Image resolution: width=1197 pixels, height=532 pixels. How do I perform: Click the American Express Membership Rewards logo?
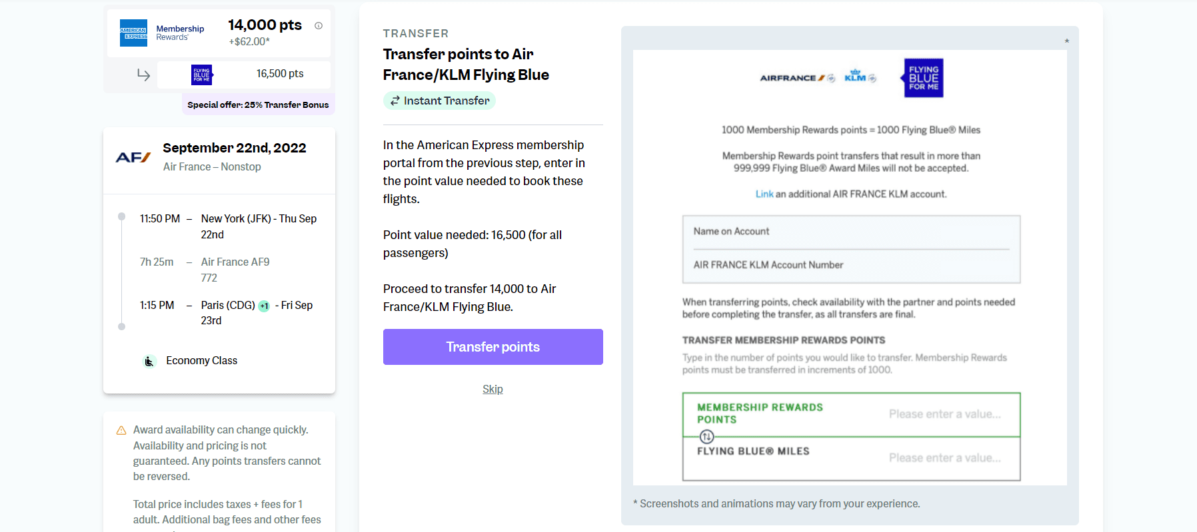click(133, 32)
